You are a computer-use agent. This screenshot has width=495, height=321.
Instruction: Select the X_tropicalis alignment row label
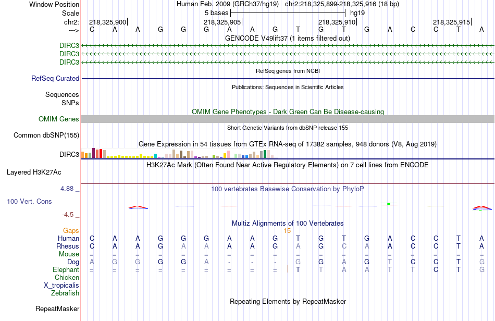click(61, 286)
